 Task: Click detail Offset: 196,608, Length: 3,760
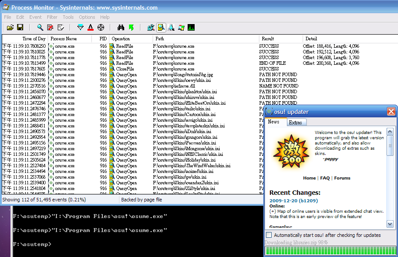pos(331,57)
